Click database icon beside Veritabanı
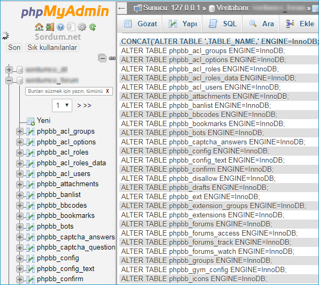The width and height of the screenshot is (319, 285). click(212, 9)
